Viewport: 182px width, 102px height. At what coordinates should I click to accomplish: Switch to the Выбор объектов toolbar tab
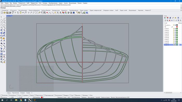click(x=46, y=10)
